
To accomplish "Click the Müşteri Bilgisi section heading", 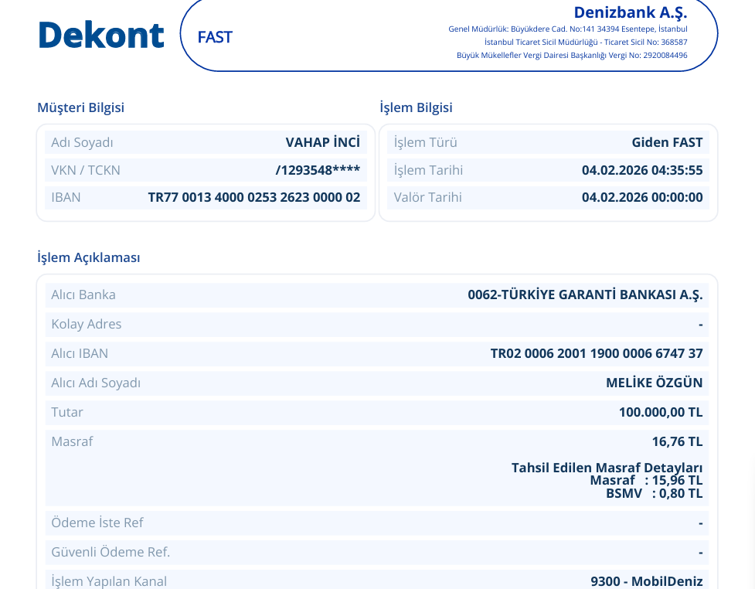I will click(81, 107).
